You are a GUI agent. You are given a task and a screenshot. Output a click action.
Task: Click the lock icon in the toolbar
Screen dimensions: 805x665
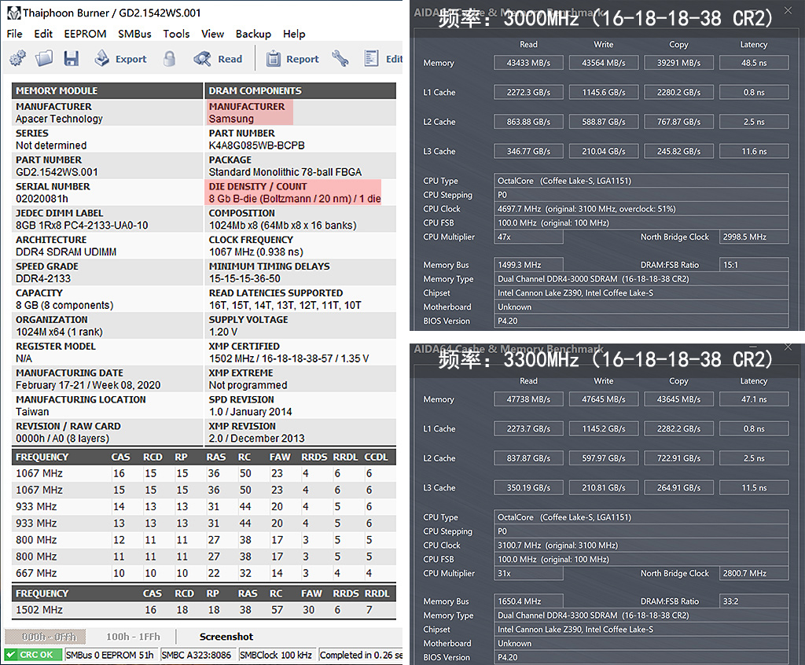point(169,58)
